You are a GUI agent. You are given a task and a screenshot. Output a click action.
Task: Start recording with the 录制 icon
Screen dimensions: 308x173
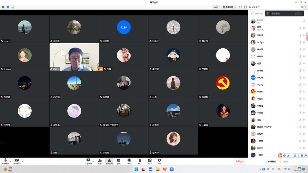click(129, 161)
